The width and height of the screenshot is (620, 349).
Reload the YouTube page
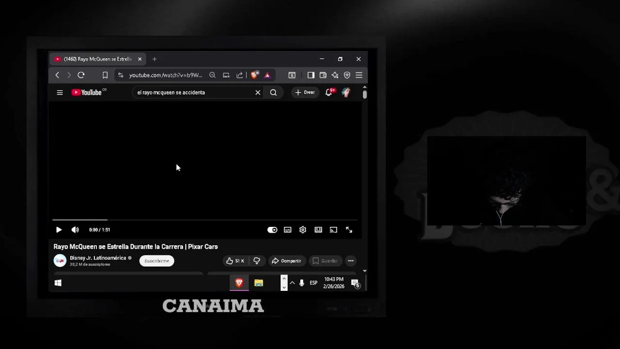(81, 75)
